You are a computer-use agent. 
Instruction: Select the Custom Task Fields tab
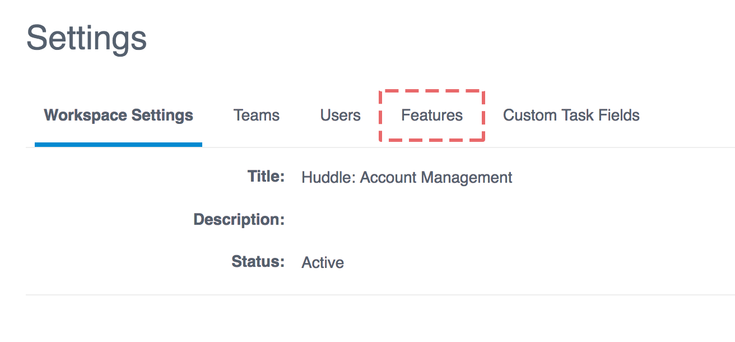click(x=571, y=115)
